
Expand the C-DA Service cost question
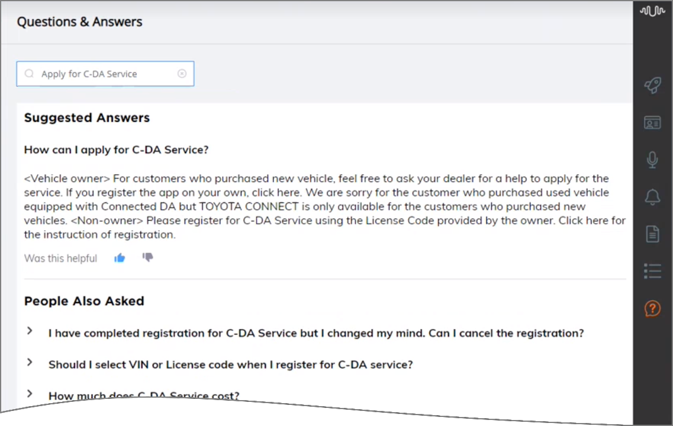pyautogui.click(x=30, y=393)
